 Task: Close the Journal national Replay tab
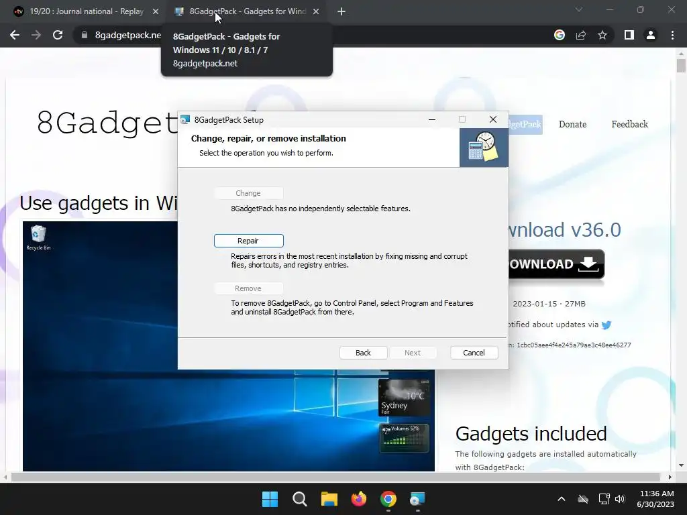[x=156, y=11]
